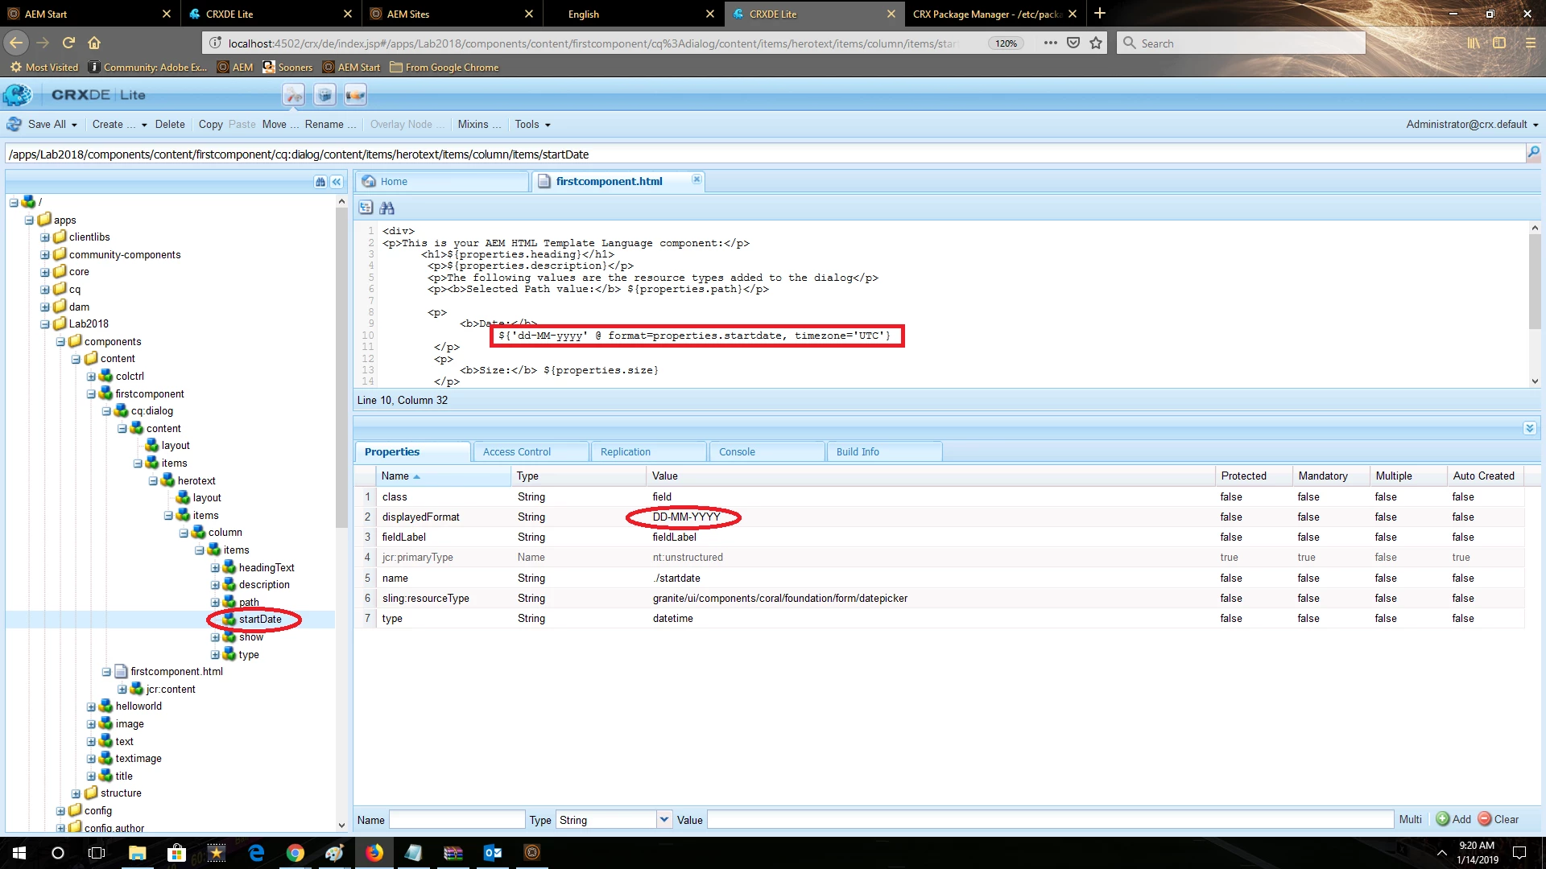1546x869 pixels.
Task: Click the Add property button
Action: [1453, 819]
